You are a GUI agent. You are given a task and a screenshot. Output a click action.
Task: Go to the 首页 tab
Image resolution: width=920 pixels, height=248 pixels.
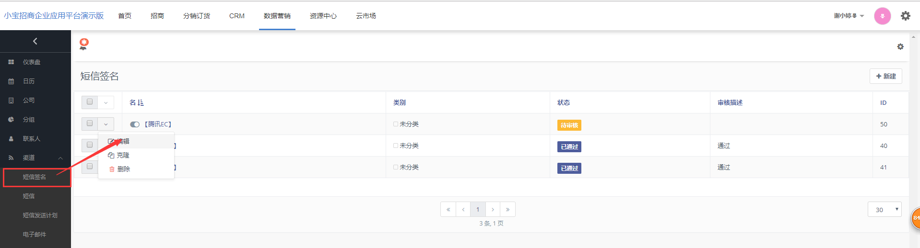coord(125,16)
